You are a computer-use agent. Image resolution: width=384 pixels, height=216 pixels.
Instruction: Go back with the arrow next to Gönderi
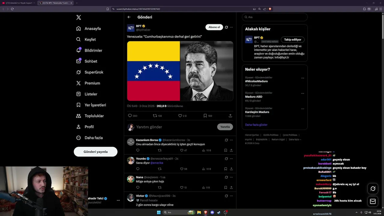pyautogui.click(x=129, y=17)
